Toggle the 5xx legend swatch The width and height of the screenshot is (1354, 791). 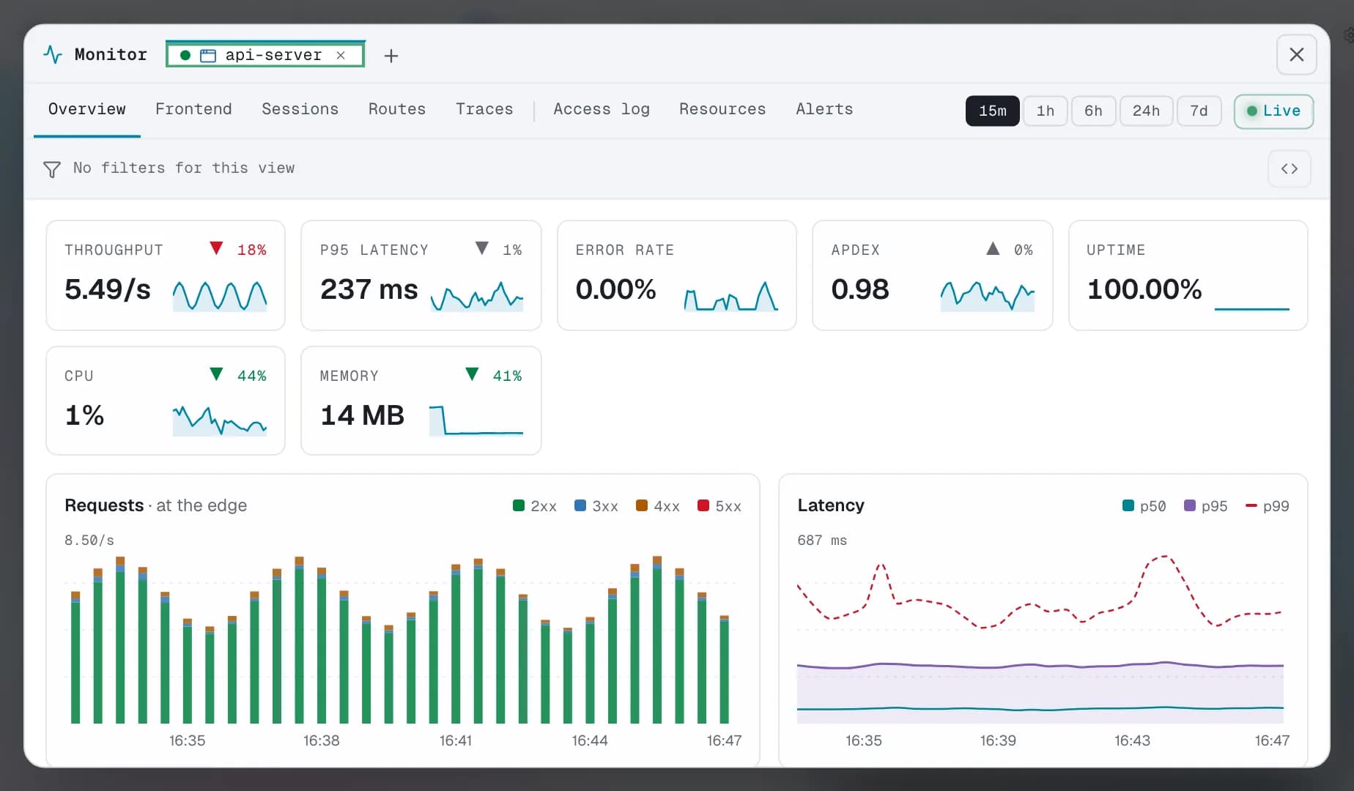point(703,505)
